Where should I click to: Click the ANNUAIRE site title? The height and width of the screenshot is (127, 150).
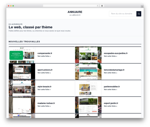point(75,12)
